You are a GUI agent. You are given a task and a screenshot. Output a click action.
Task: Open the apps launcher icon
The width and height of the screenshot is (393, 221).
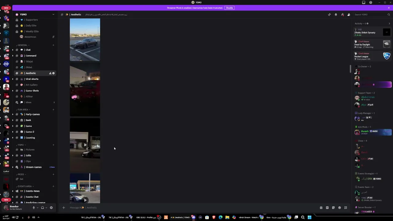coord(346,207)
